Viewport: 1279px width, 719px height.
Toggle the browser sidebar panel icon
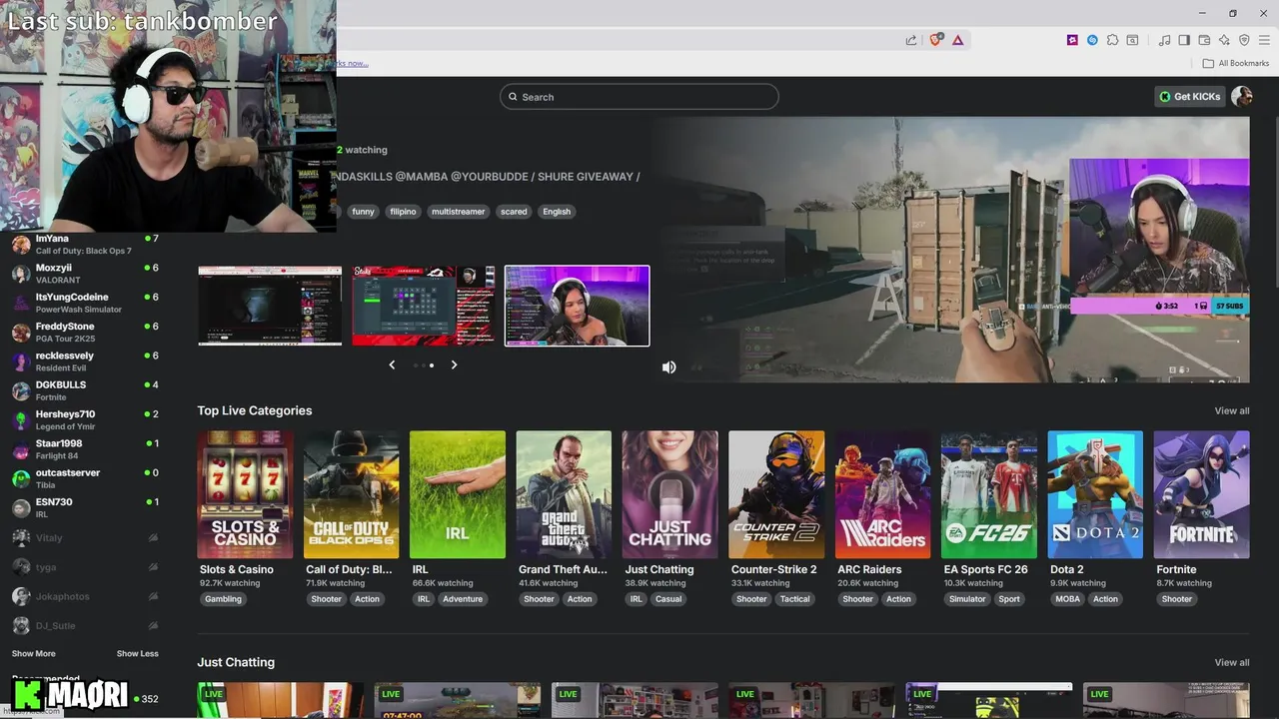point(1184,40)
